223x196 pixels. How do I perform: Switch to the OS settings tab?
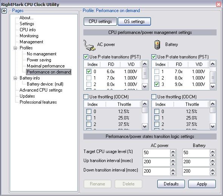[134, 21]
